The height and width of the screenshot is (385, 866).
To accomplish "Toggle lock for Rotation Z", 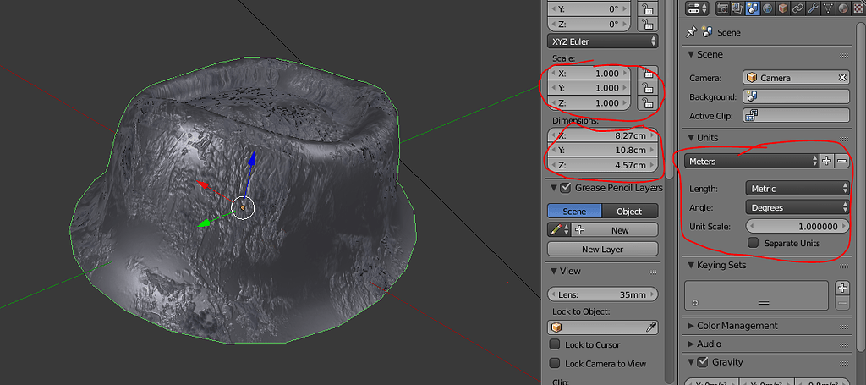I will [647, 25].
